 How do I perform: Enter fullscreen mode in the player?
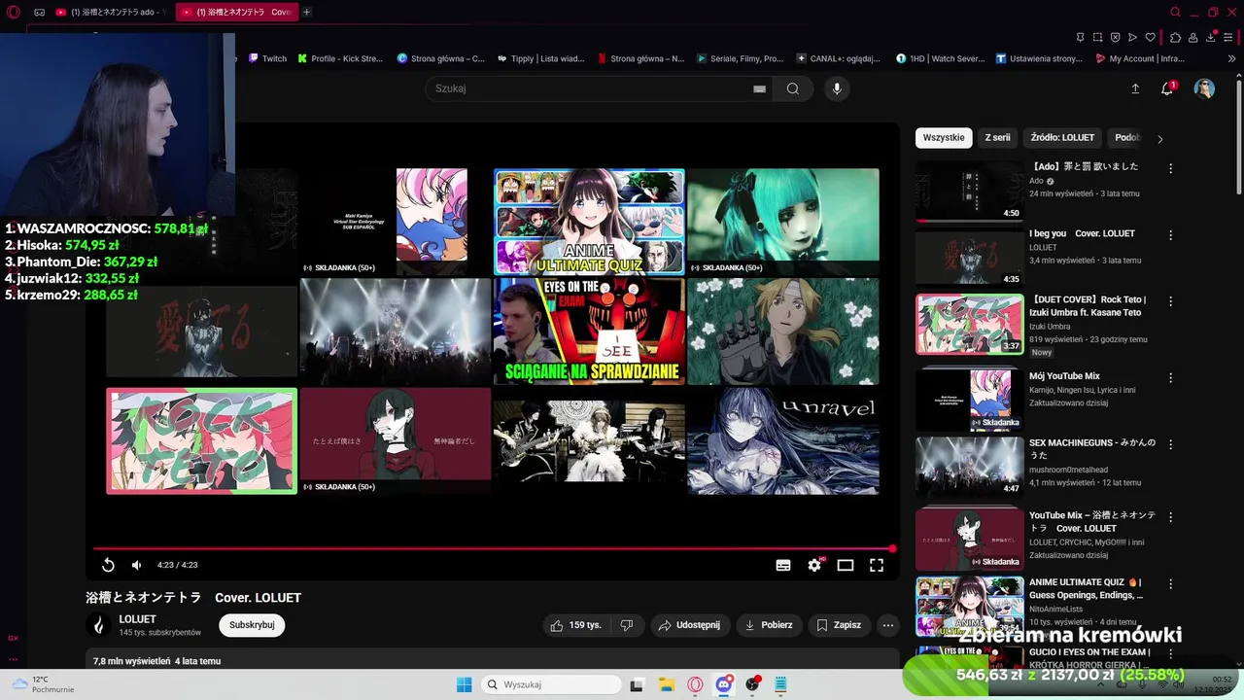point(877,565)
